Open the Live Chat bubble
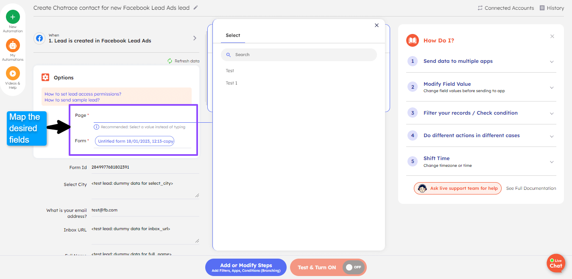Image resolution: width=572 pixels, height=279 pixels. (x=556, y=263)
